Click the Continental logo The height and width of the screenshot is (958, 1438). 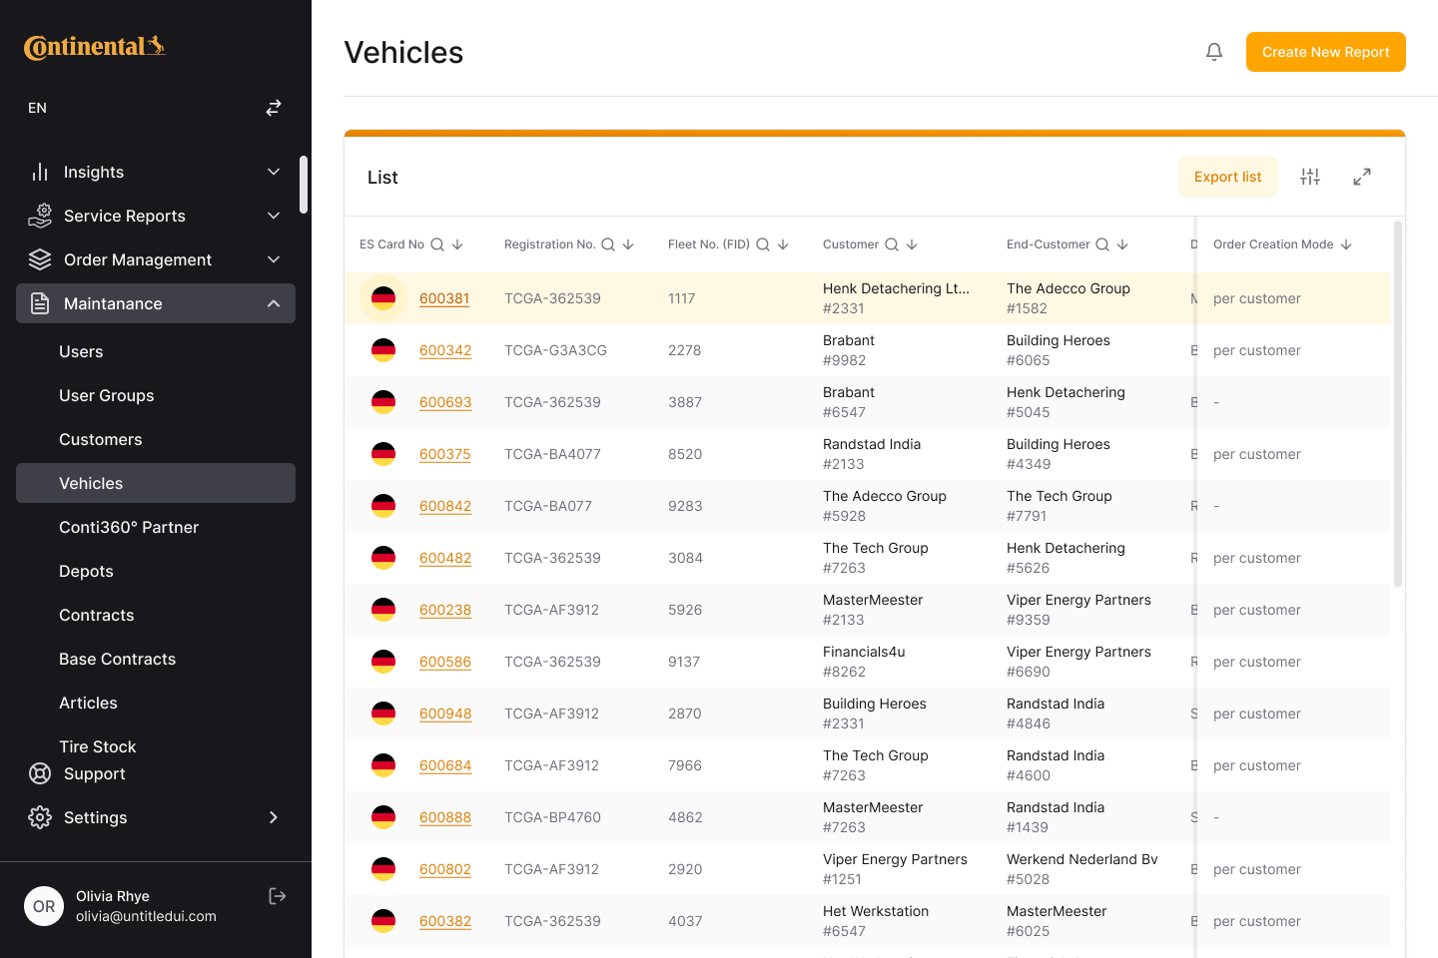pos(95,46)
